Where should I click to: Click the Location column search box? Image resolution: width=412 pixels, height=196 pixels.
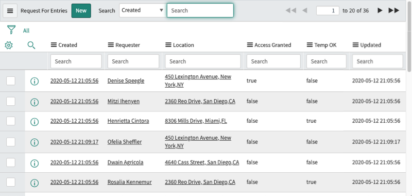[x=203, y=61]
